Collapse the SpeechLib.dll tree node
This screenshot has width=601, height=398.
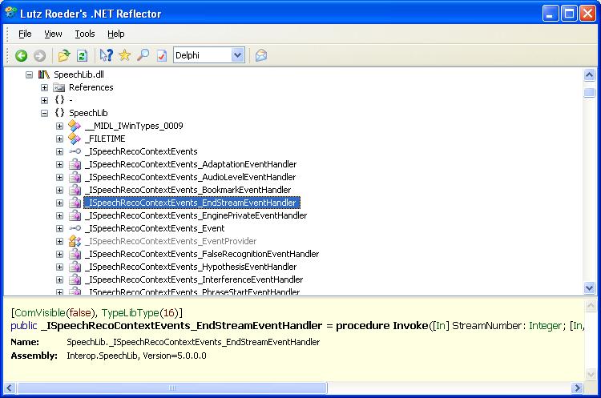30,74
